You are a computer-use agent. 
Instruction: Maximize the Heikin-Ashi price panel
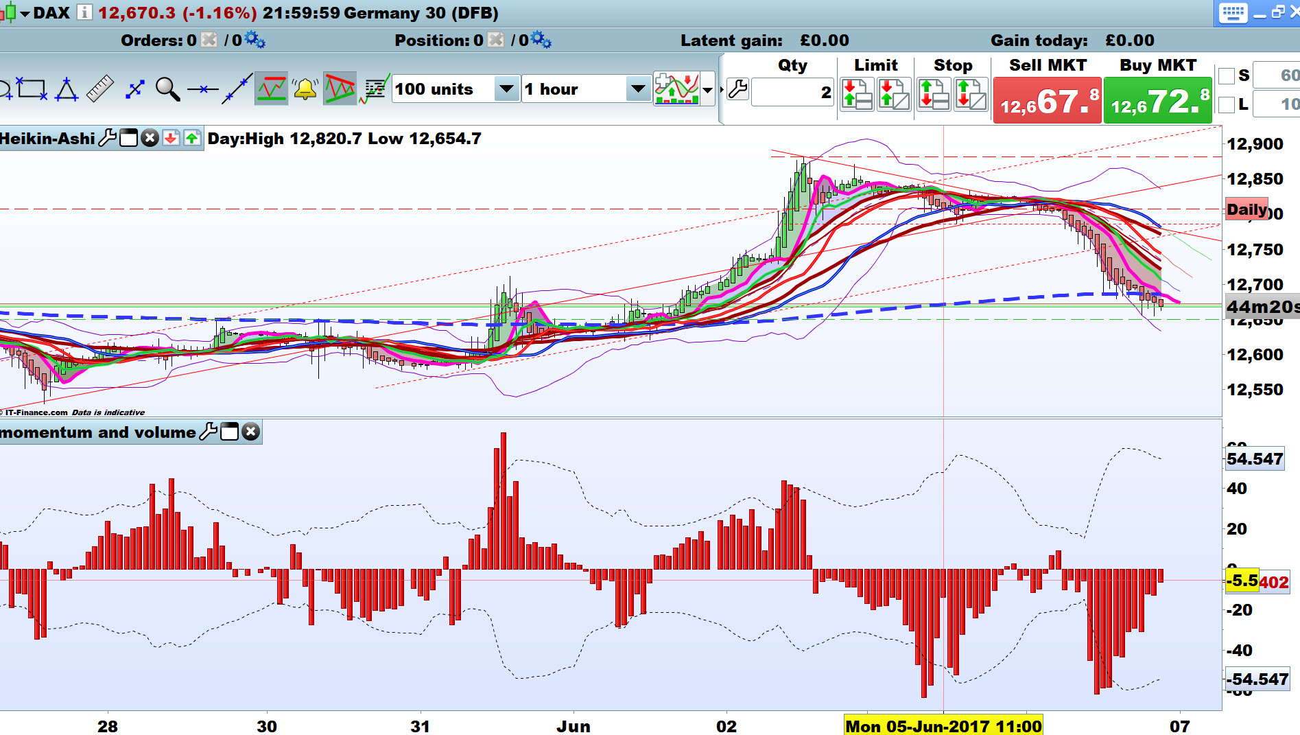(x=129, y=138)
